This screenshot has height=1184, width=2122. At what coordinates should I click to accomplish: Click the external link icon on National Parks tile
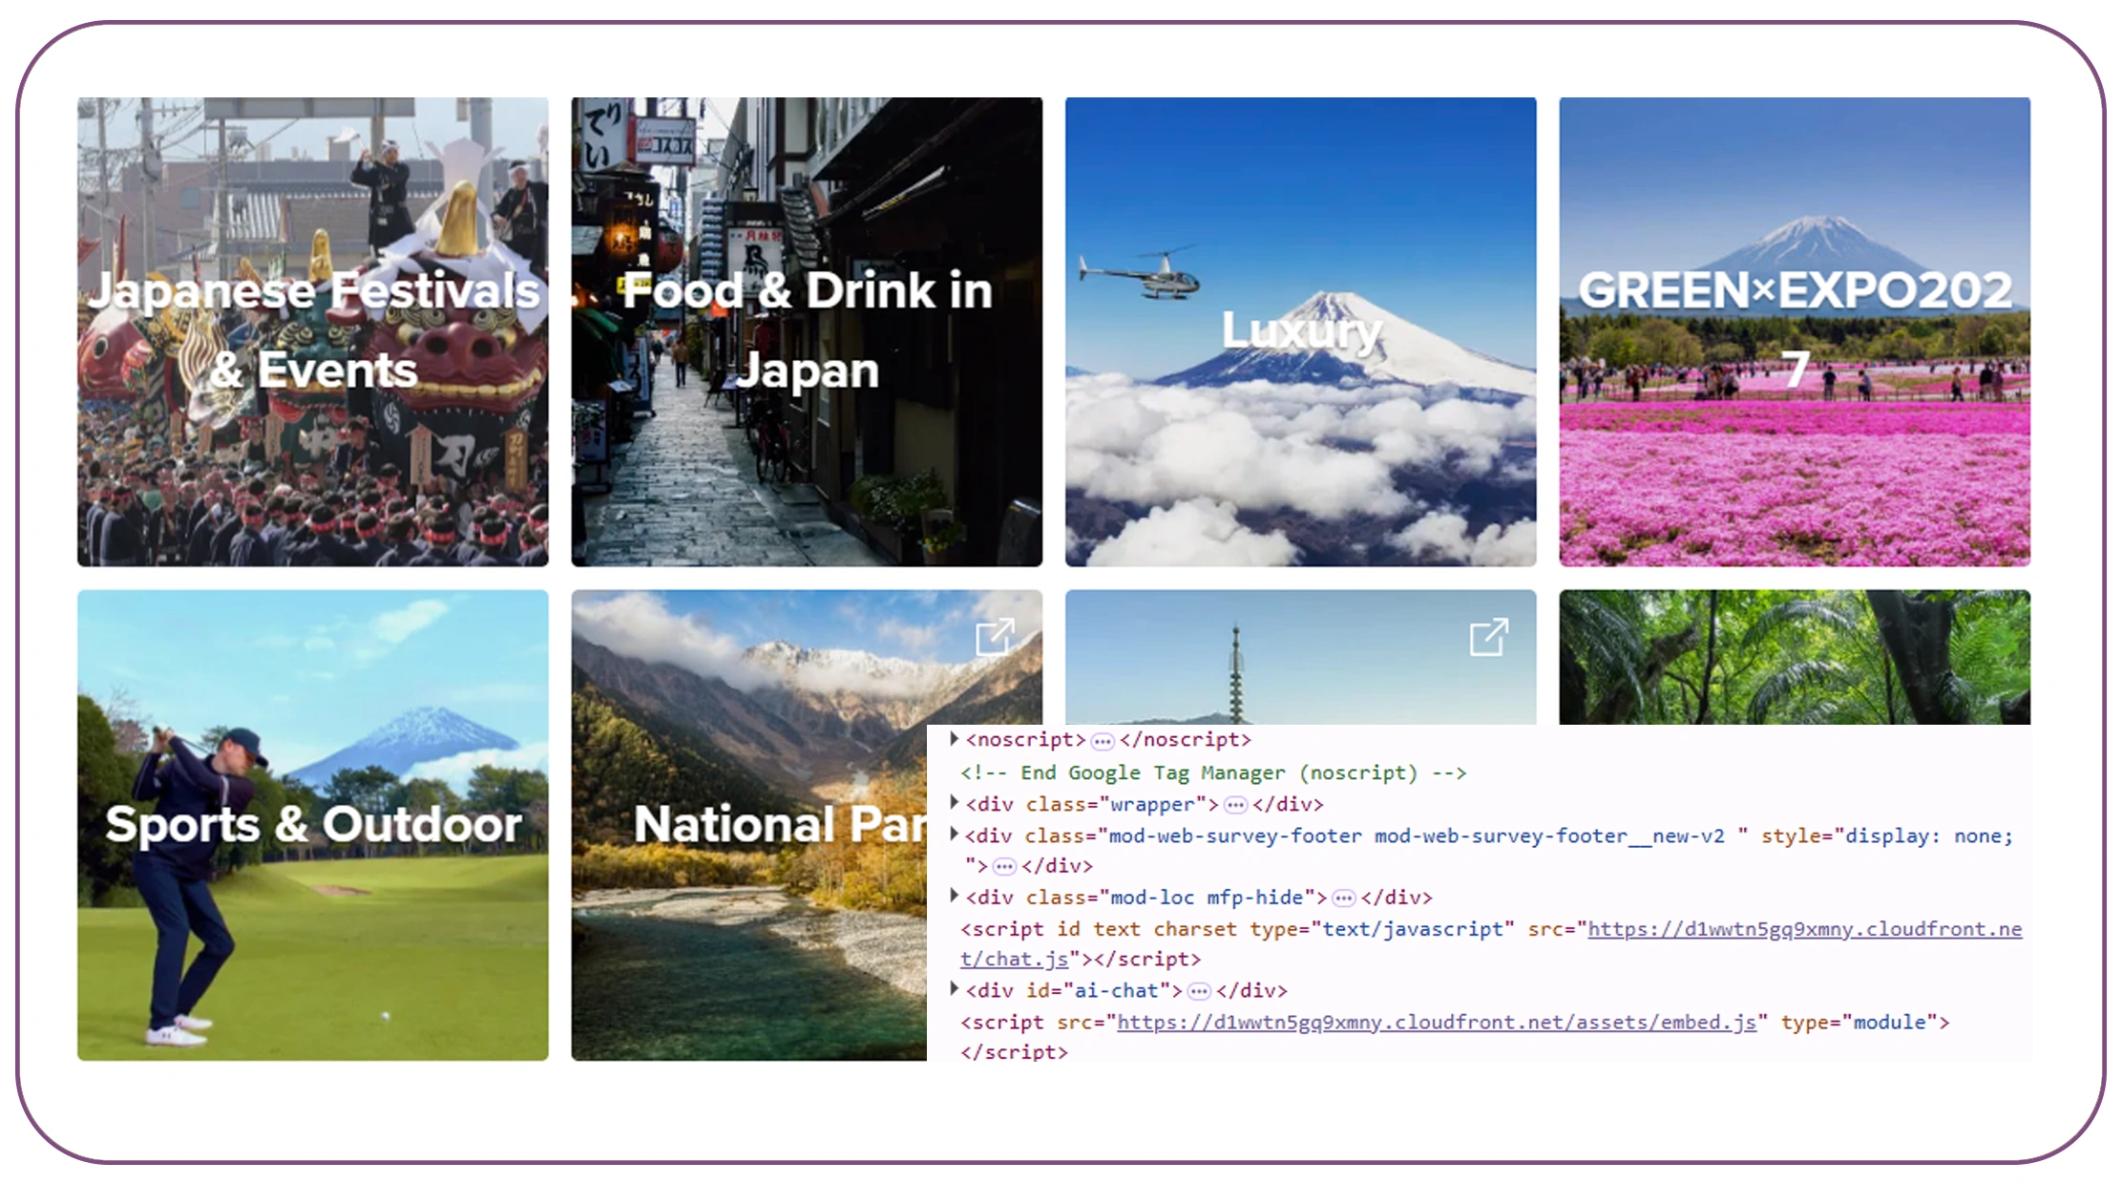click(x=996, y=635)
